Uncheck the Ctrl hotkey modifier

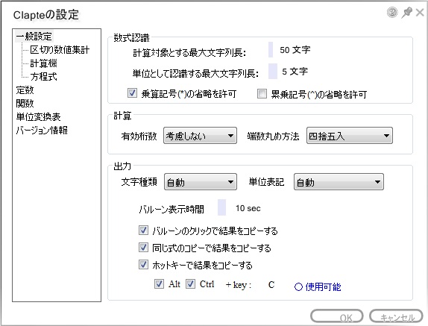tap(190, 284)
